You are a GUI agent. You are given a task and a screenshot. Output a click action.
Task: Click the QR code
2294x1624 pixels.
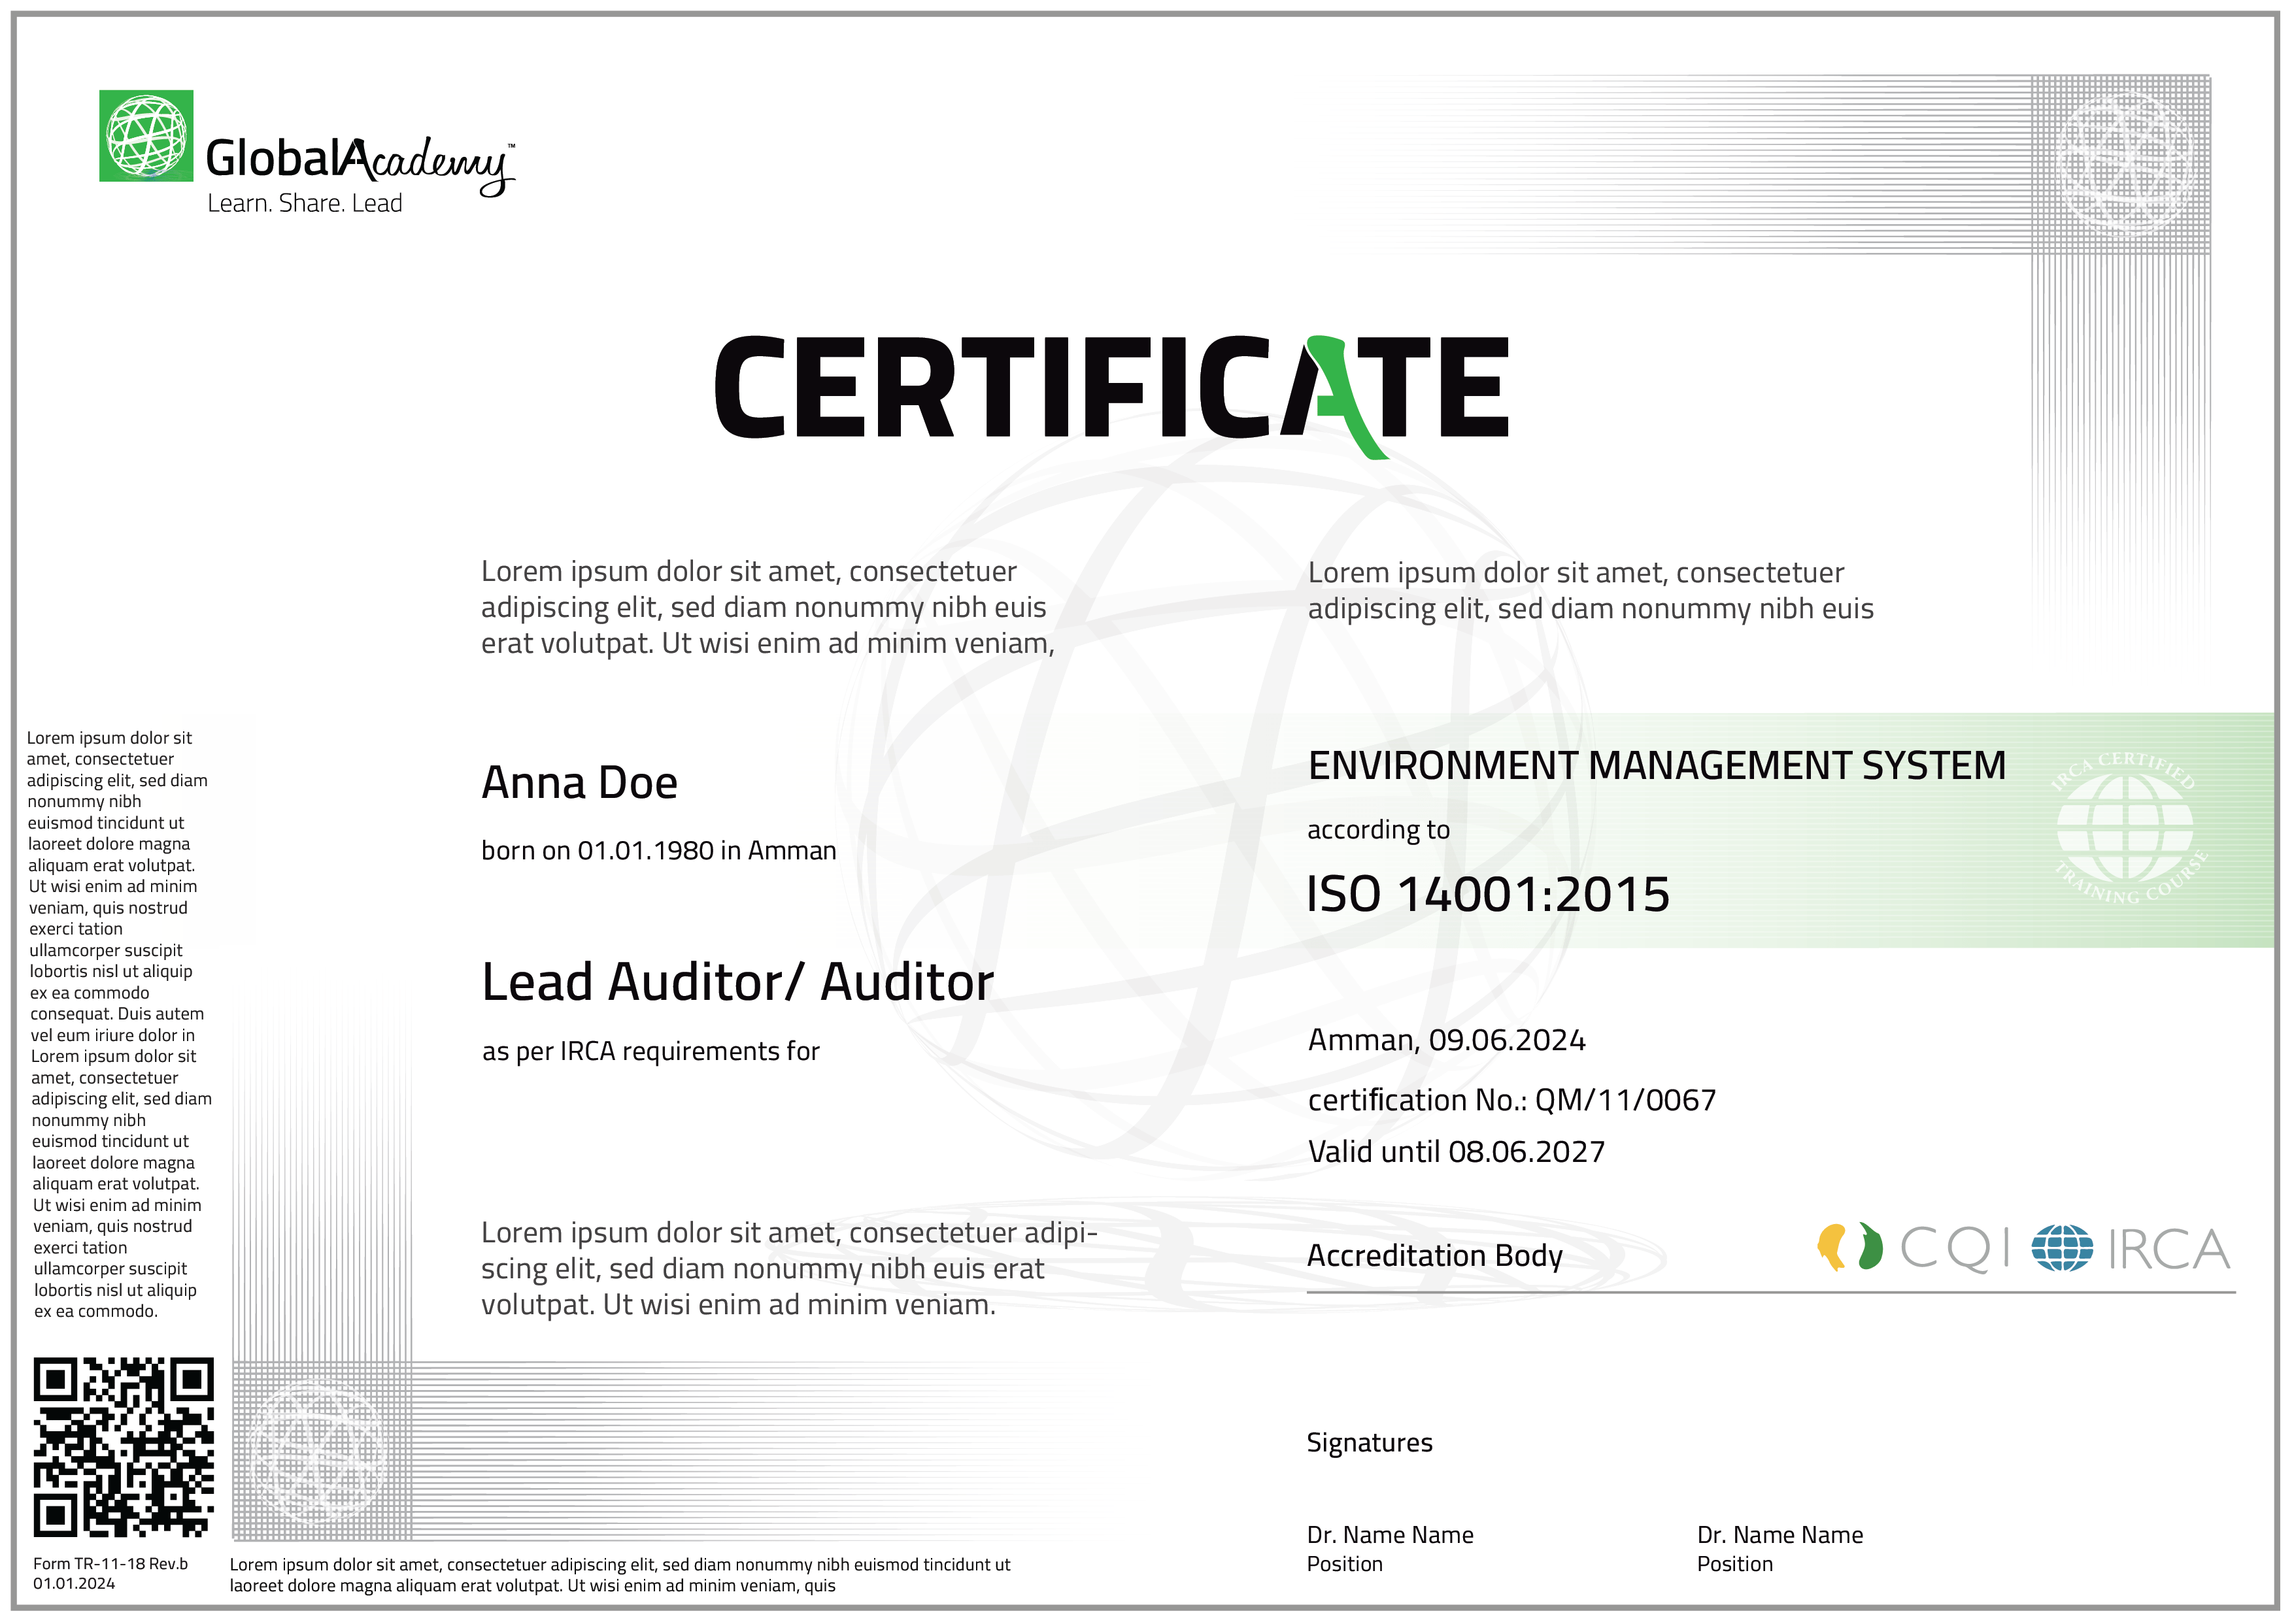click(x=124, y=1447)
